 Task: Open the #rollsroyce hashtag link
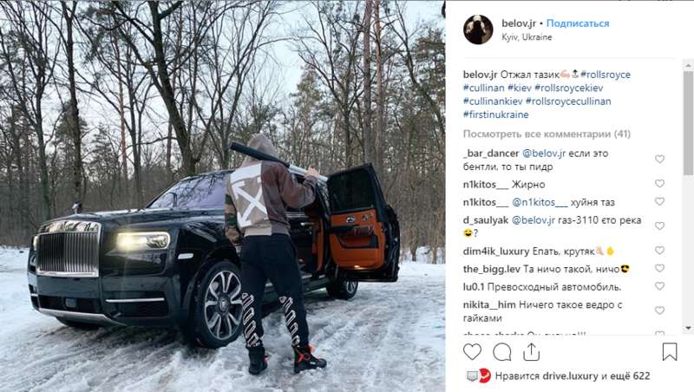coord(606,75)
